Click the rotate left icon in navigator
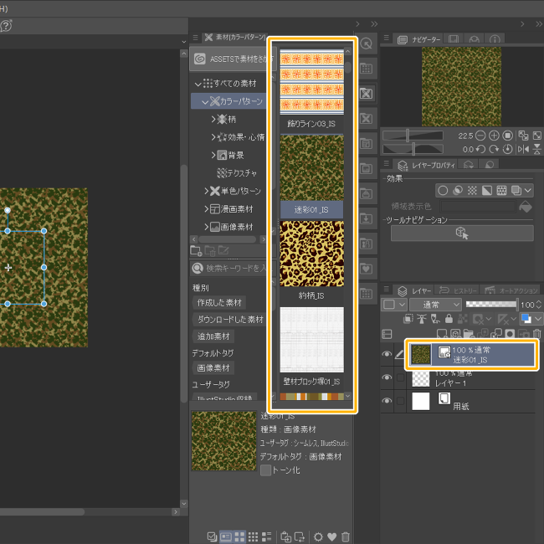The image size is (544, 544). pos(480,149)
